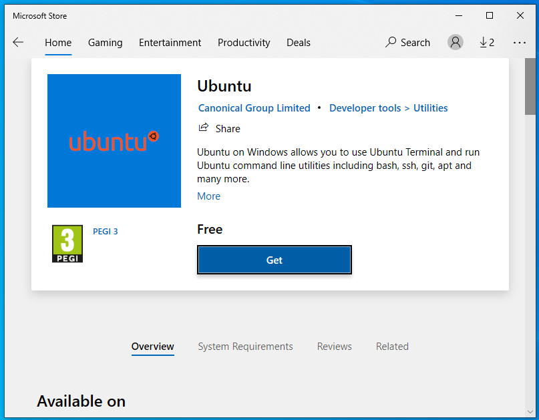
Task: Open Canonical Group Limited publisher link
Action: pos(254,108)
